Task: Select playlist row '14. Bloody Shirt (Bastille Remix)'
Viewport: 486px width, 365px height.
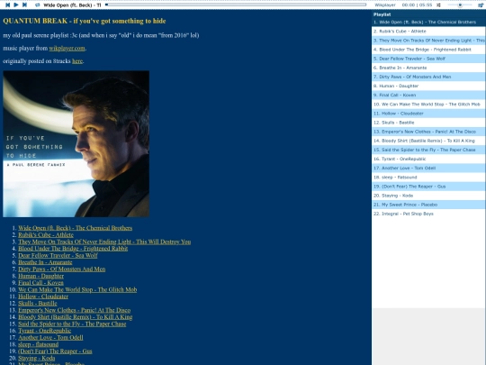Action: click(x=428, y=141)
